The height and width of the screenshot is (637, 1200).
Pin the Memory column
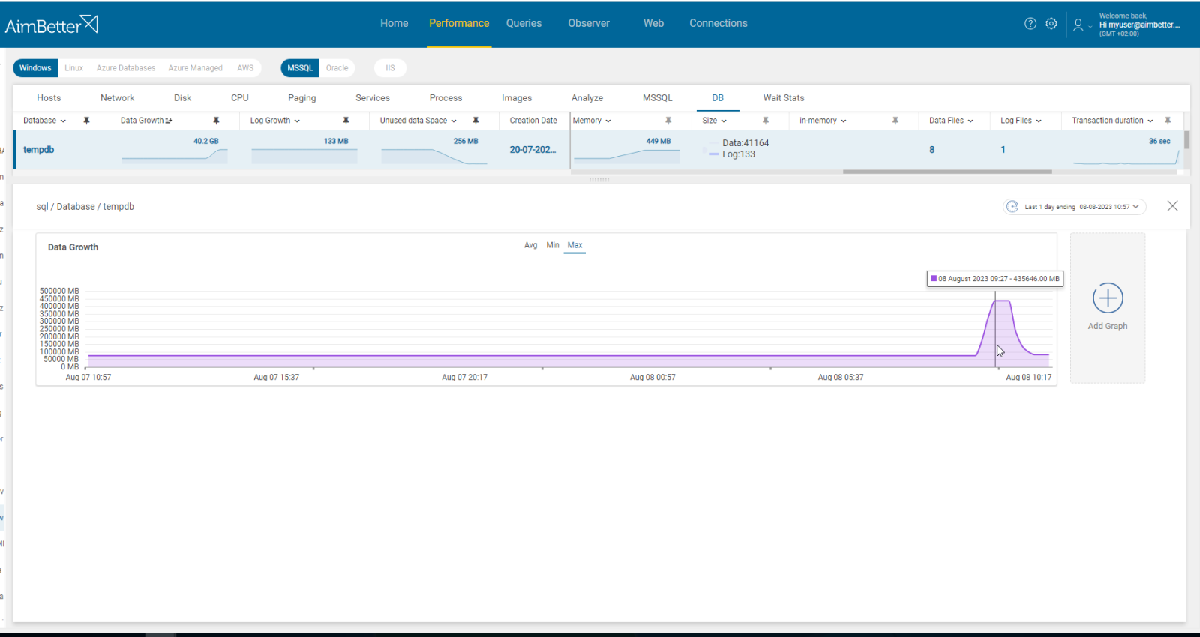click(668, 121)
